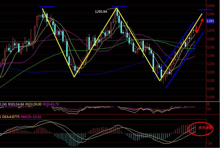The height and width of the screenshot is (148, 220).
Task: Click the RSI1:14.66 indicator value
Action: 16,104
